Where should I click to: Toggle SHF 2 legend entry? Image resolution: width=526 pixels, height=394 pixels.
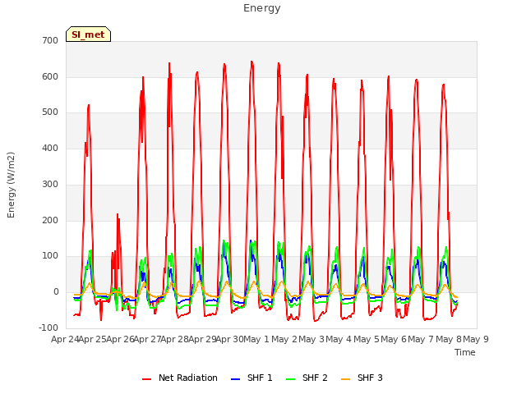point(307,378)
